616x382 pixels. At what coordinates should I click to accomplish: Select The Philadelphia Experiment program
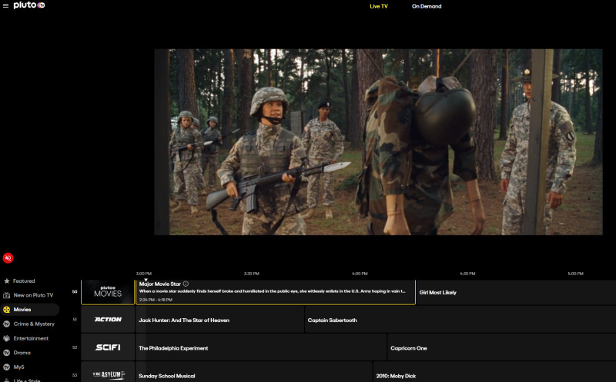[x=261, y=347]
